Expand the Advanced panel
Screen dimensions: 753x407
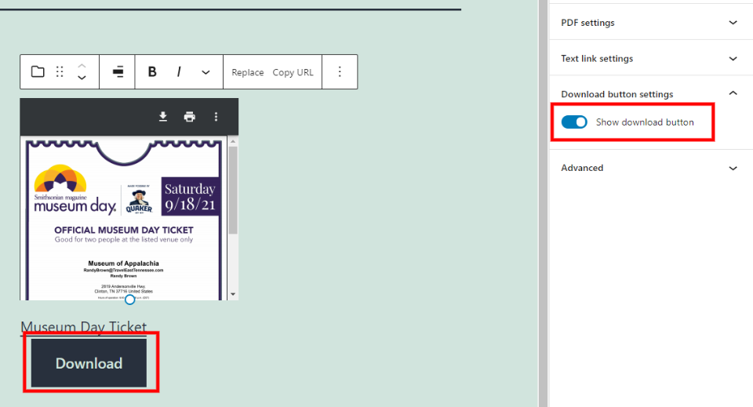click(x=651, y=168)
